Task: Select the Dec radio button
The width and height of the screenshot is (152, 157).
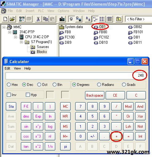Action: point(24,85)
